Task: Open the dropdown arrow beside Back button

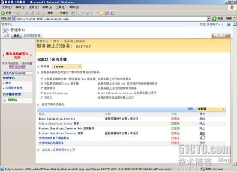Action: point(14,13)
